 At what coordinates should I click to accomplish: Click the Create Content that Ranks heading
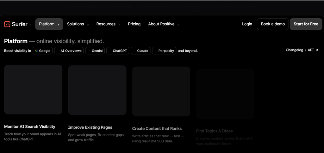157,128
